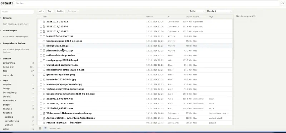
Task: Select checkbox of lesezeichen-export.tar
Action: point(41,36)
